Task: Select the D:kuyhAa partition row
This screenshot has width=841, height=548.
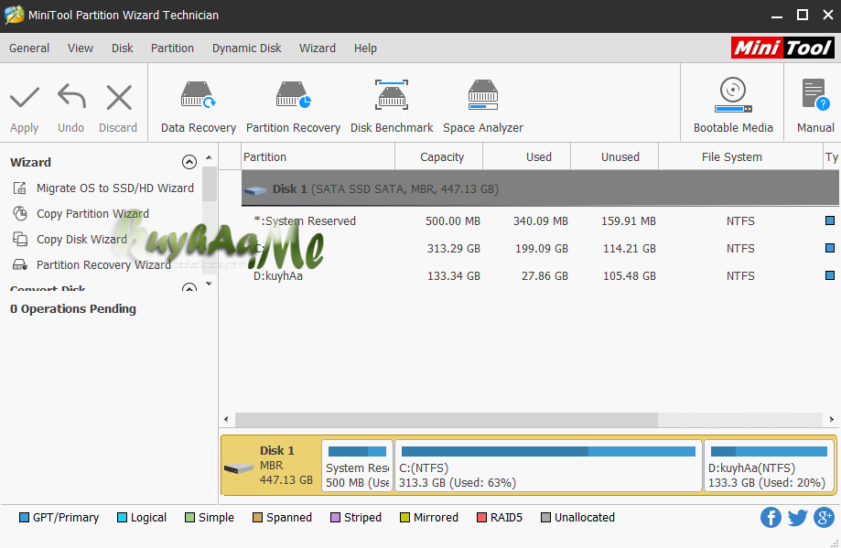Action: click(540, 276)
